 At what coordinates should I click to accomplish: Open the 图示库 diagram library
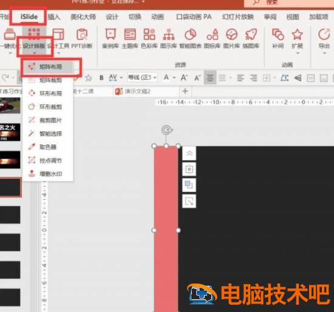[x=168, y=39]
